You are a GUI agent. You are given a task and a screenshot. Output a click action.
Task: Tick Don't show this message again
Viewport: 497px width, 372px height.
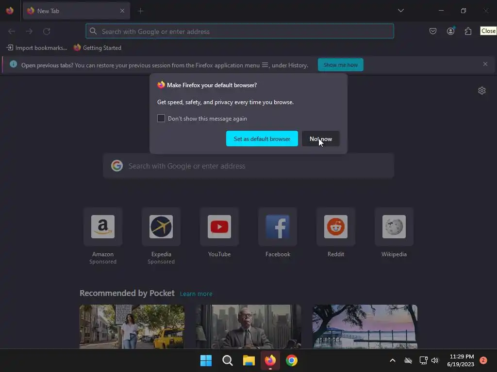161,118
